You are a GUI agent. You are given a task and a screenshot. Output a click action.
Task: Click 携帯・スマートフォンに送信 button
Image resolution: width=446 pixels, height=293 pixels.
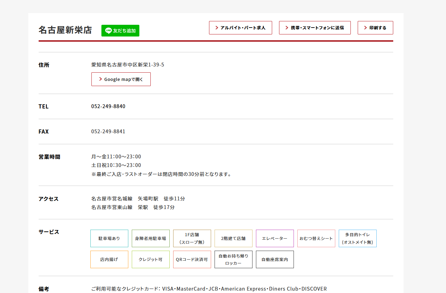point(315,28)
